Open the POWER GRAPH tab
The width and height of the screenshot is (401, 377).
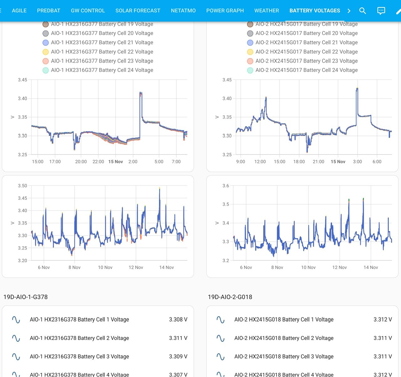(225, 11)
